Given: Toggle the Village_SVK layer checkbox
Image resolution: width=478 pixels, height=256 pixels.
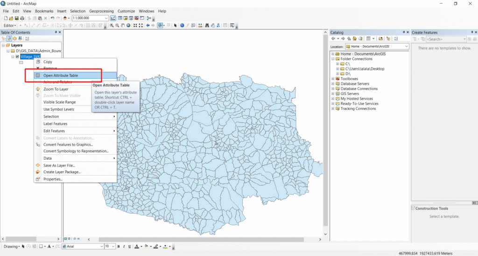Looking at the screenshot, I should click(x=17, y=56).
